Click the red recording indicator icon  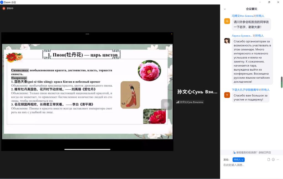[4, 8]
